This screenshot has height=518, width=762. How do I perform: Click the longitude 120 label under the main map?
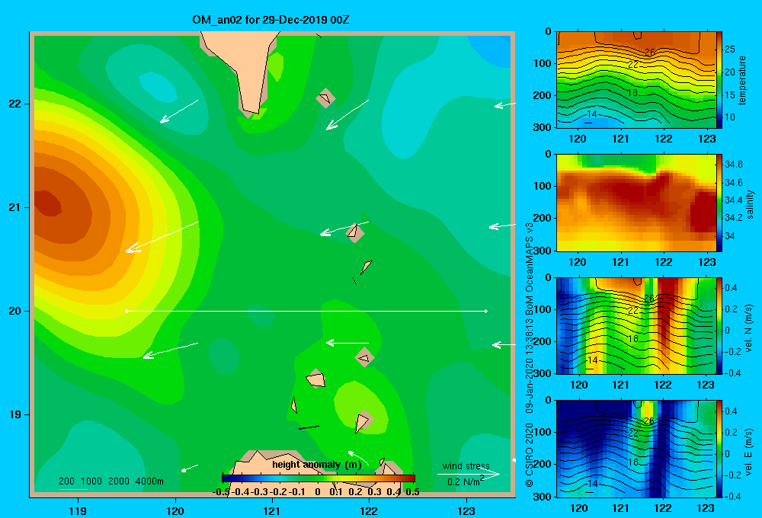(x=175, y=510)
